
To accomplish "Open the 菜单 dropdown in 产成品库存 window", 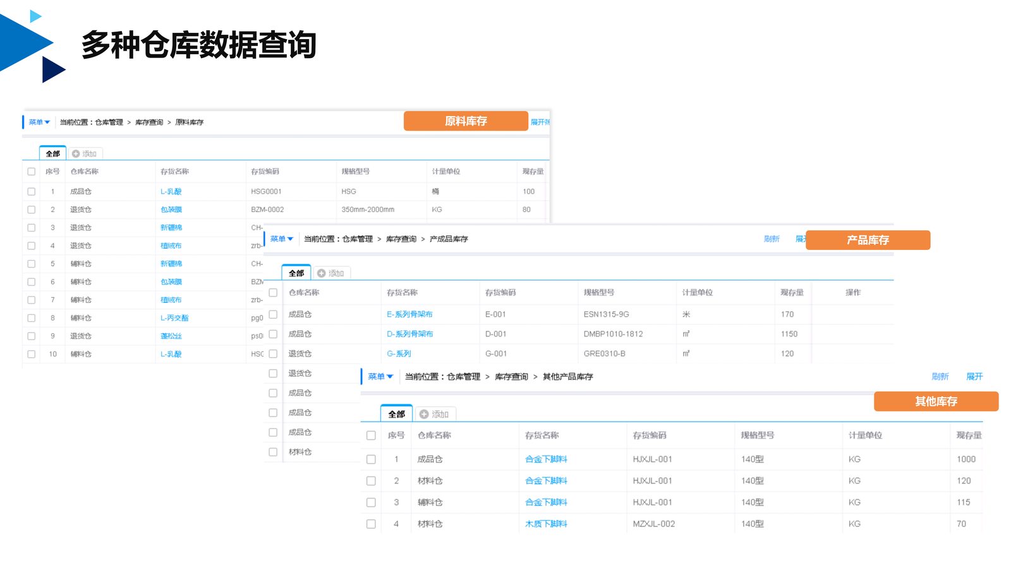I will click(282, 239).
